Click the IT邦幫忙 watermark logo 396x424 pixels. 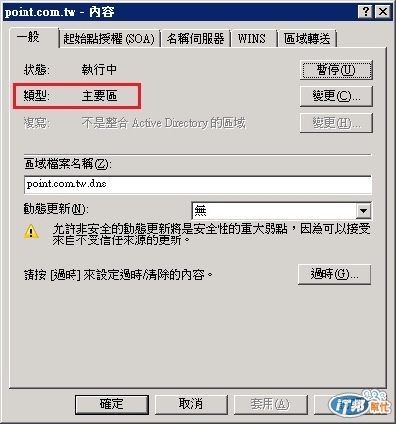(x=360, y=402)
